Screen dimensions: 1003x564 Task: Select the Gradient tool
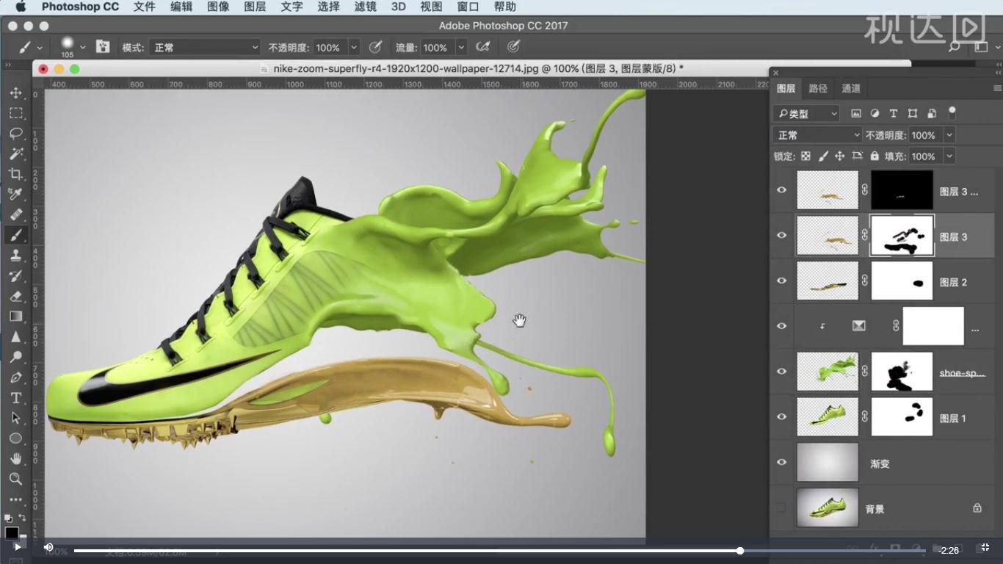pyautogui.click(x=15, y=317)
